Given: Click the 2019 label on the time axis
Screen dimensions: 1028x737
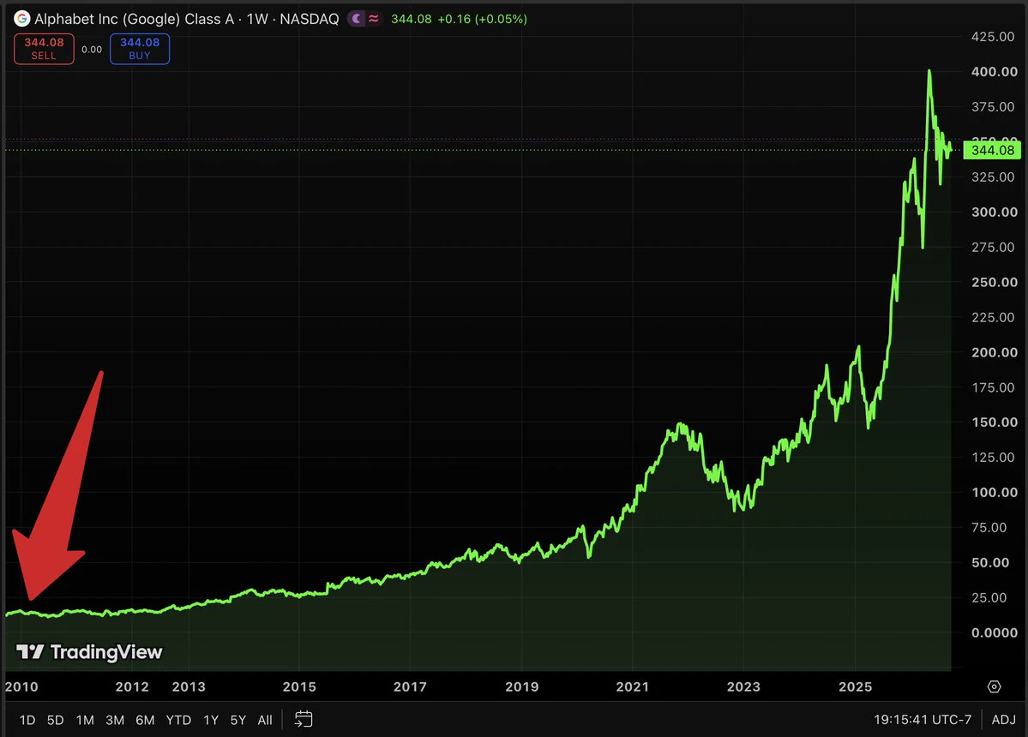Looking at the screenshot, I should pos(522,686).
